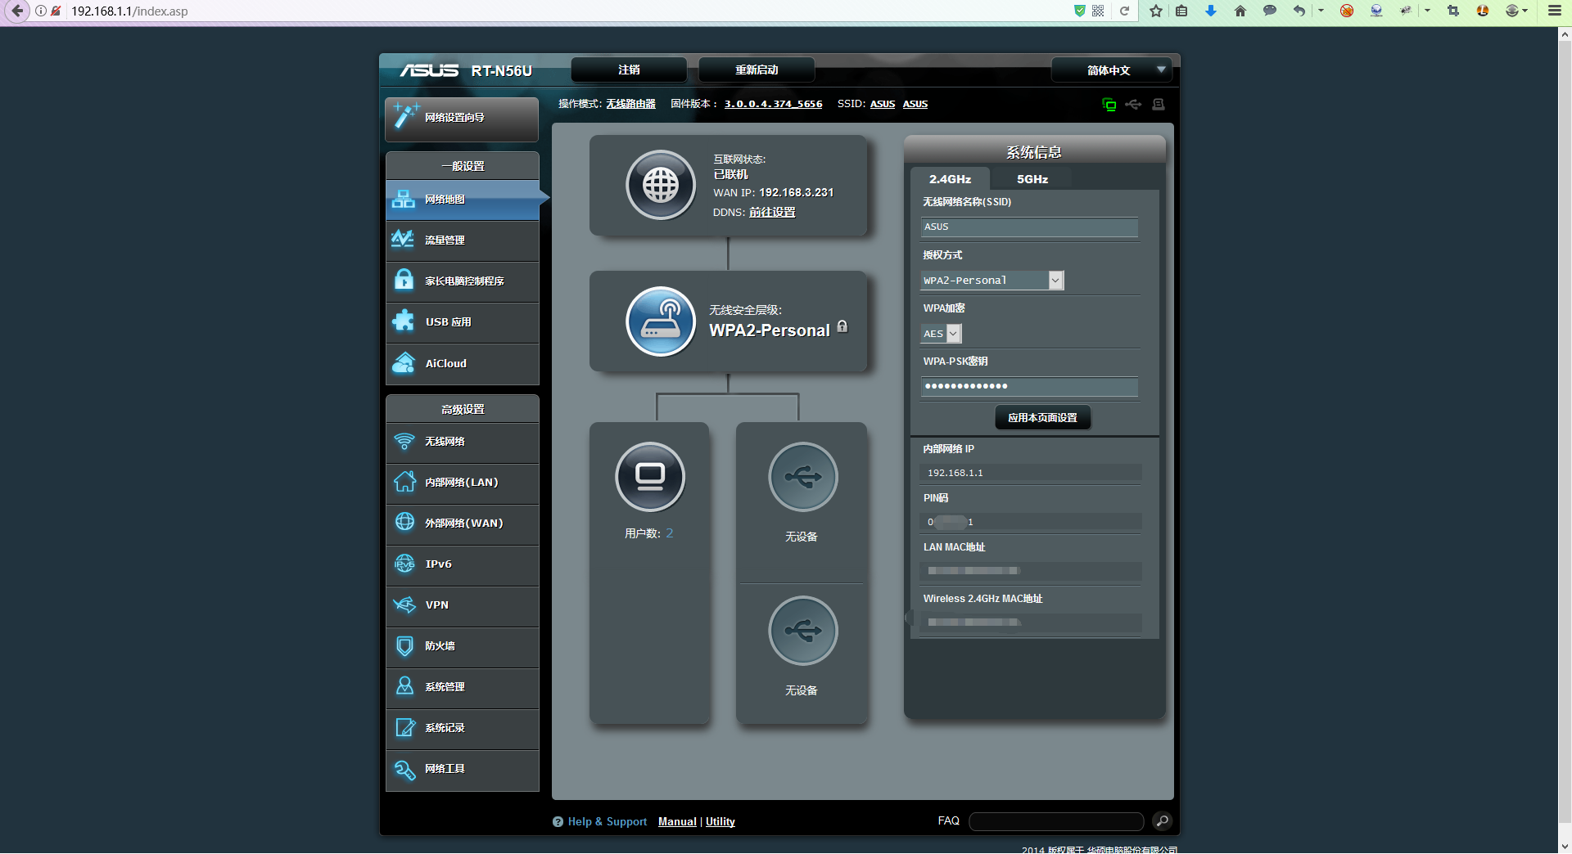1572x854 pixels.
Task: Click the first ASUS SSID link
Action: [x=883, y=104]
